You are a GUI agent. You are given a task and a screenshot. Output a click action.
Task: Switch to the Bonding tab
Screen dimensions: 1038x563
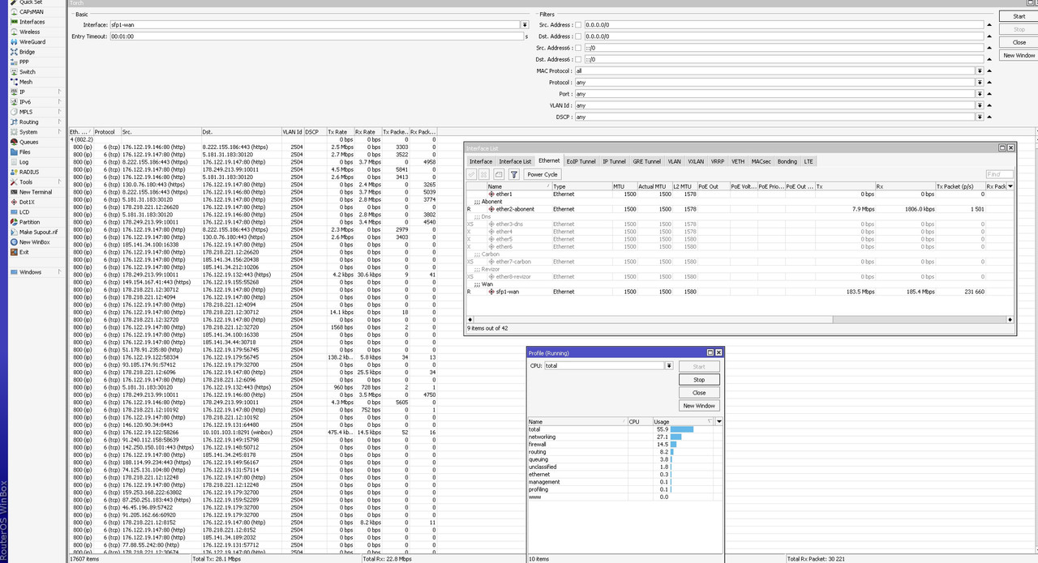(787, 161)
